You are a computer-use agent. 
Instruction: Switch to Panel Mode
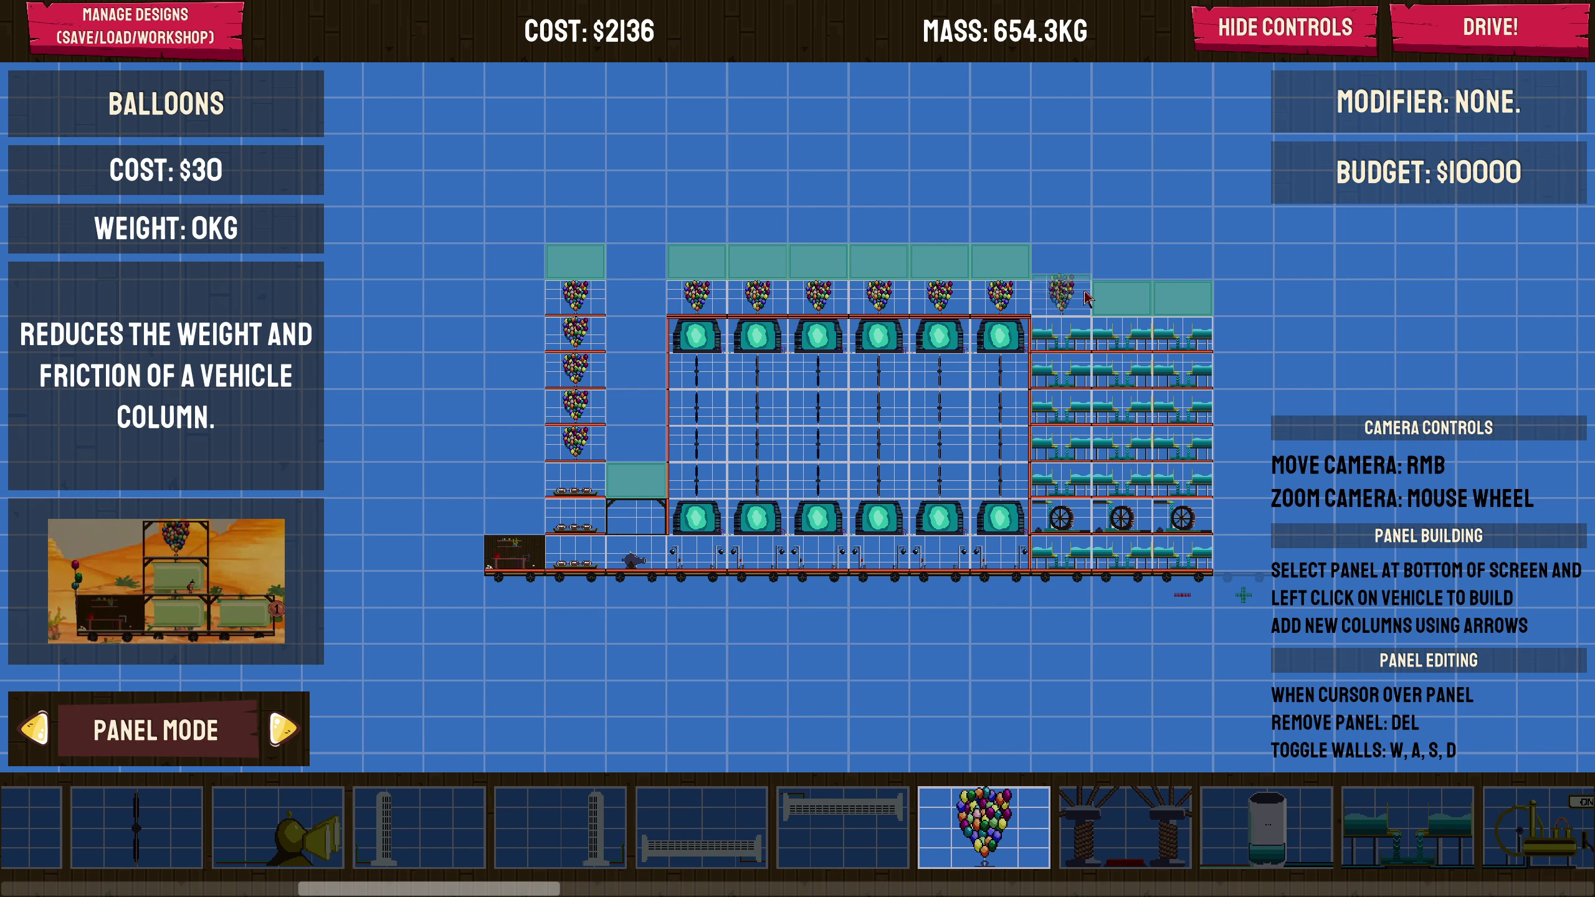pyautogui.click(x=156, y=730)
